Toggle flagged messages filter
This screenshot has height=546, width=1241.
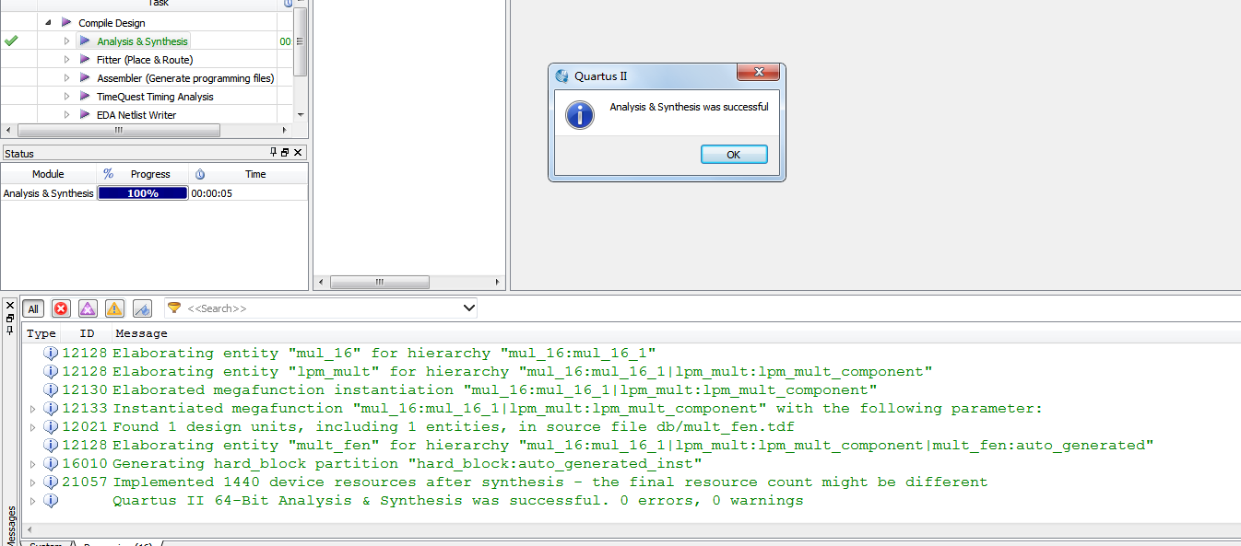[142, 308]
